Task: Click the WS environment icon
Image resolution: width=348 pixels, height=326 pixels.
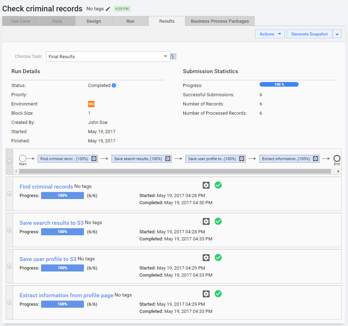Action: click(91, 104)
